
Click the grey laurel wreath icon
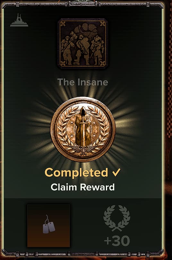tap(117, 218)
